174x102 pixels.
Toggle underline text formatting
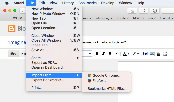tap(110, 54)
